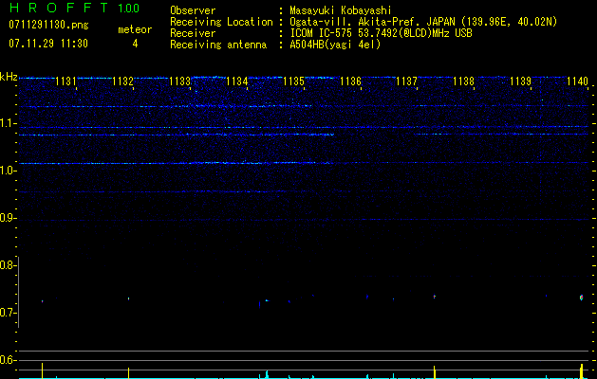This screenshot has width=597, height=379.
Task: Click the 0.7 frequency axis label
Action: pos(8,313)
